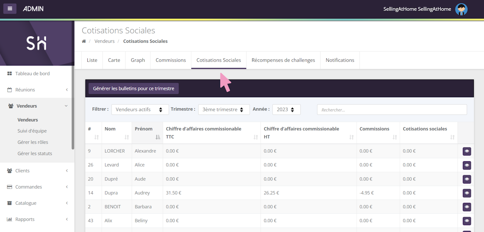
Task: Sort by Chiffre d'affaires TTC column arrows
Action: 256,137
